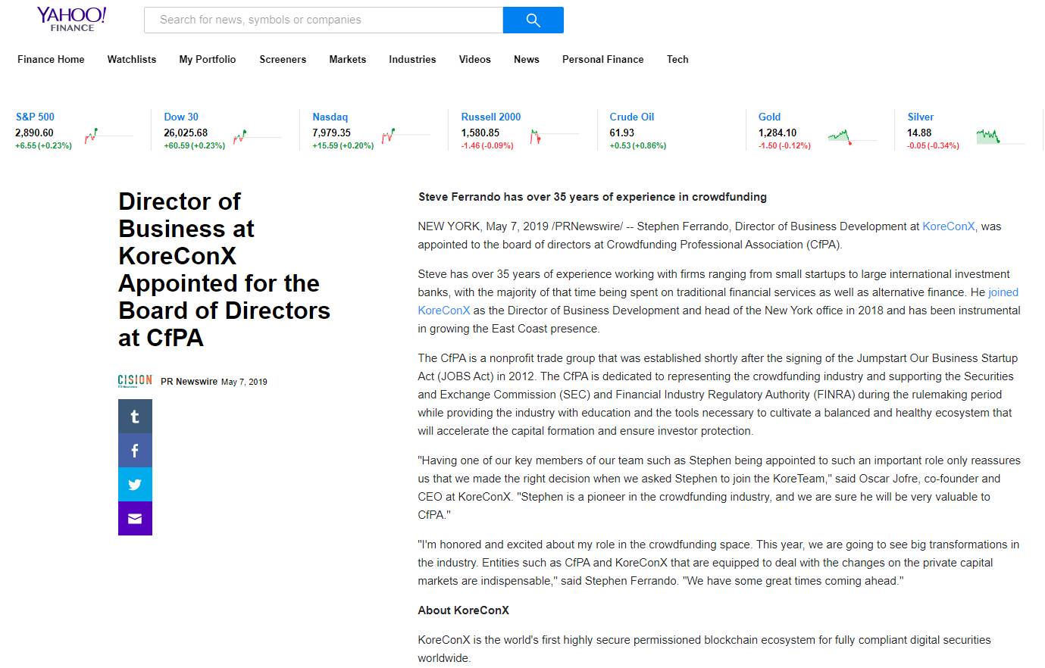Screen dimensions: 1045x668
Task: Share article on Twitter
Action: [135, 485]
